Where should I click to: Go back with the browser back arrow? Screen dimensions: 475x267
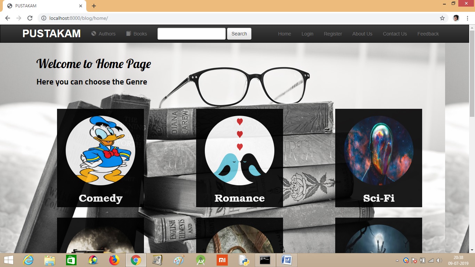point(8,18)
